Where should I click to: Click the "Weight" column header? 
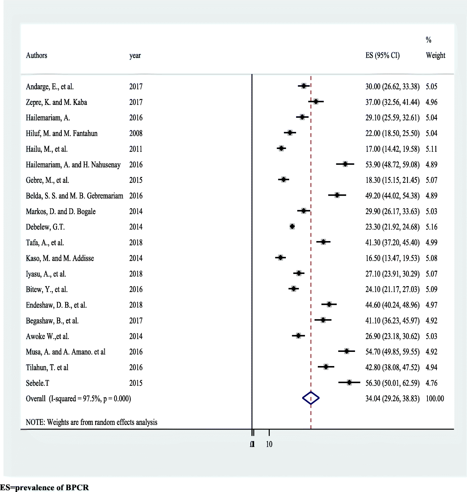coord(435,55)
